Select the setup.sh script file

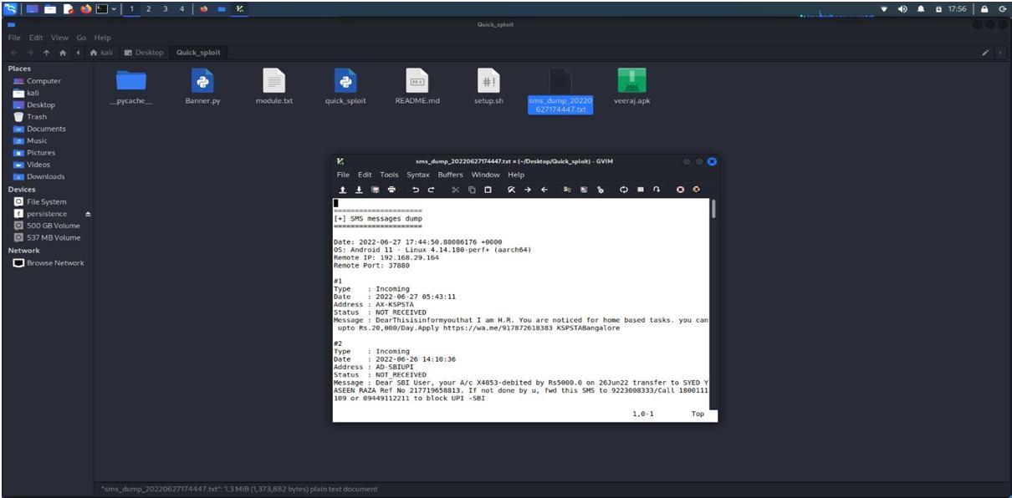(488, 86)
